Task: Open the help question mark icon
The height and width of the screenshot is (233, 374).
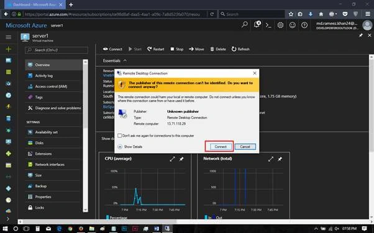Action: (x=304, y=25)
